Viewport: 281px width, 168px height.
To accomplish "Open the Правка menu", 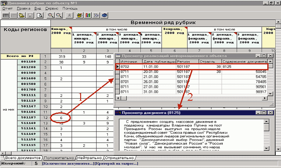I will pos(23,8).
